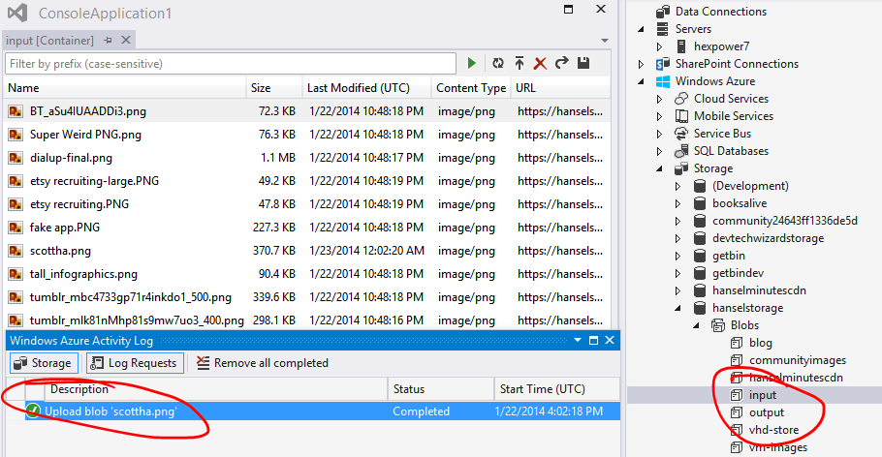Image resolution: width=882 pixels, height=457 pixels.
Task: Collapse the hanselstorage account node
Action: tap(678, 308)
